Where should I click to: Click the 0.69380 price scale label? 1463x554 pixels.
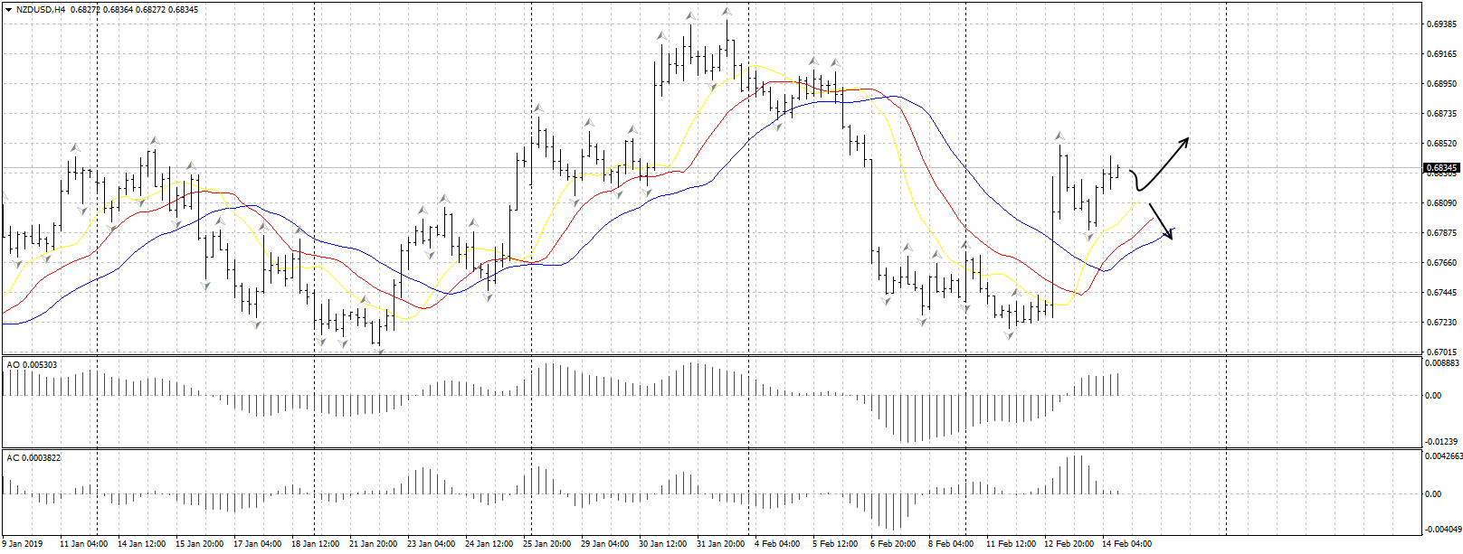pos(1441,24)
